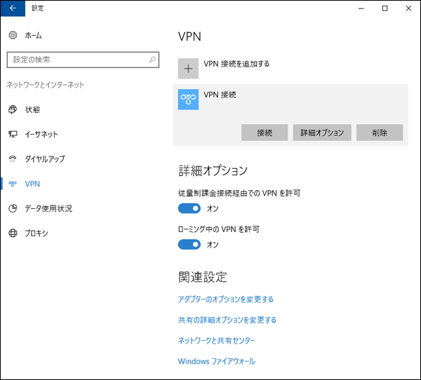Click the 詳細オプション button
Image resolution: width=421 pixels, height=380 pixels.
322,133
